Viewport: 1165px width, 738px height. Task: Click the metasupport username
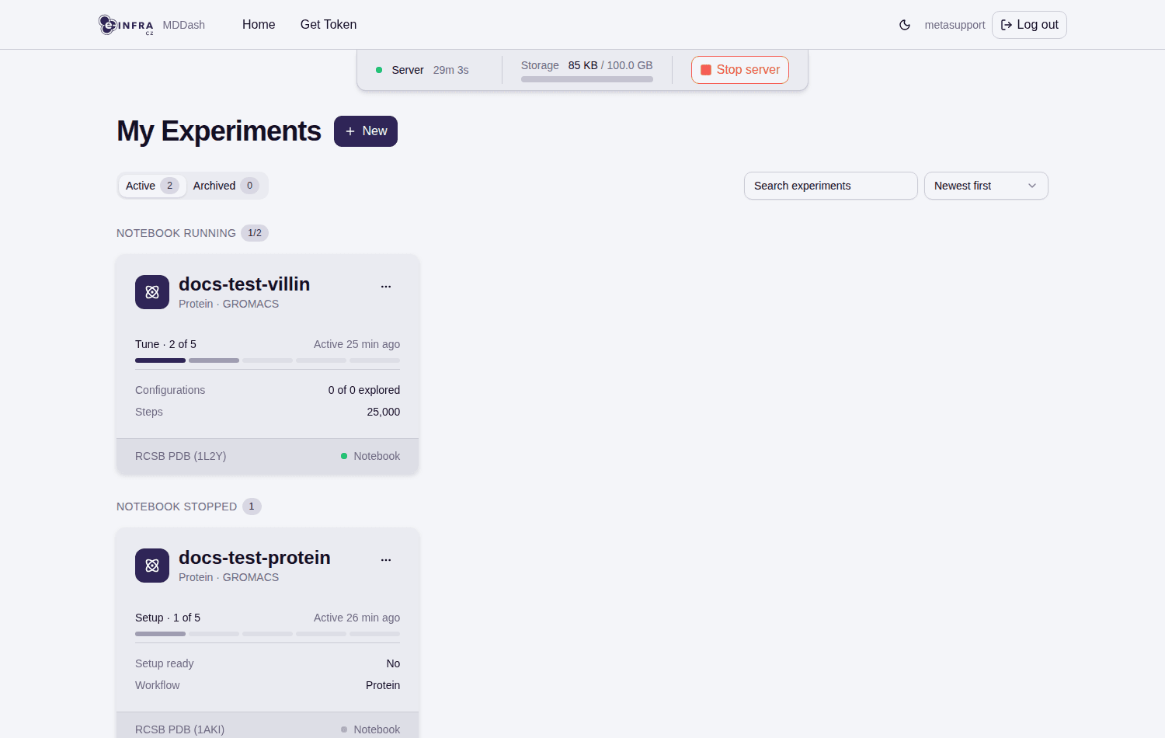click(x=955, y=25)
